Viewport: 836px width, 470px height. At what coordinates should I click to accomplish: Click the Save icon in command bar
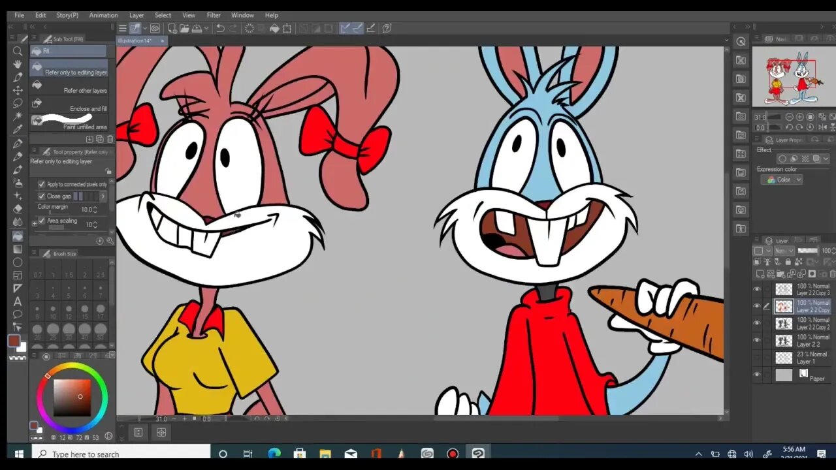196,28
